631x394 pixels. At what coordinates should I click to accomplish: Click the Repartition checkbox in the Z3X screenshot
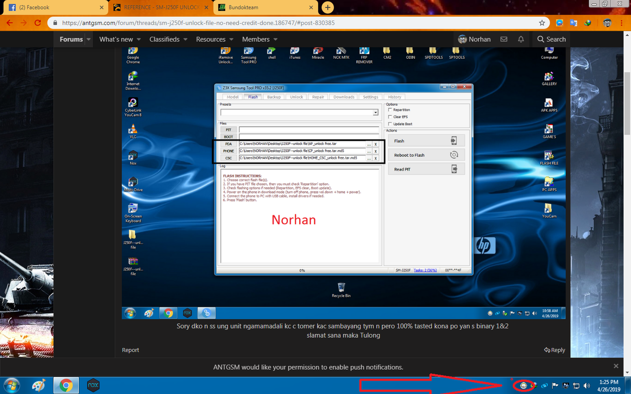click(390, 110)
